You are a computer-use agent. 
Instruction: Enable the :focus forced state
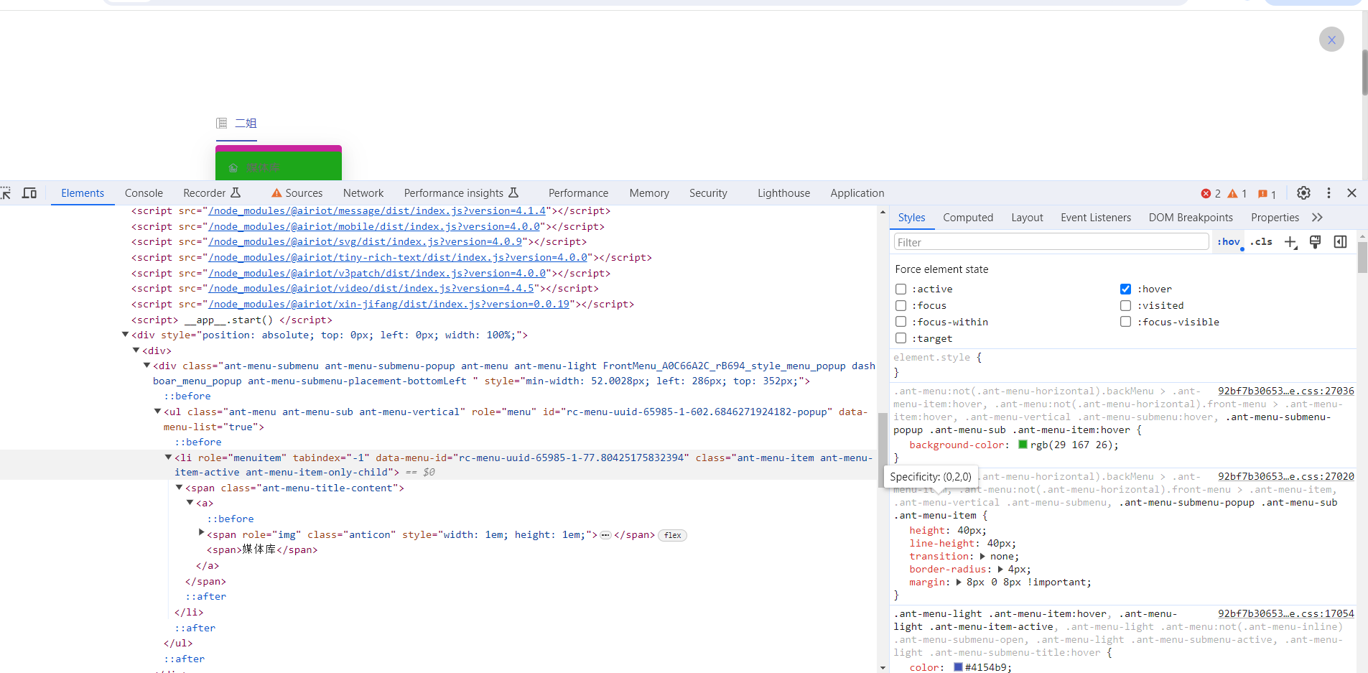coord(901,305)
